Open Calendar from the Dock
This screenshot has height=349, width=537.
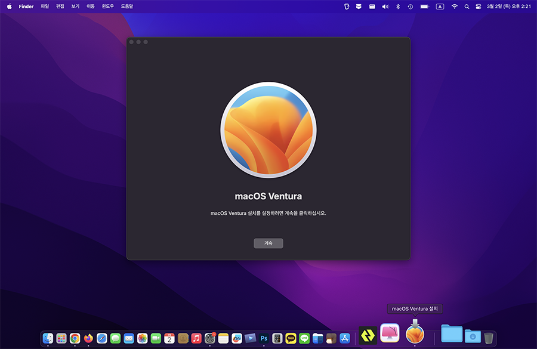pos(169,338)
